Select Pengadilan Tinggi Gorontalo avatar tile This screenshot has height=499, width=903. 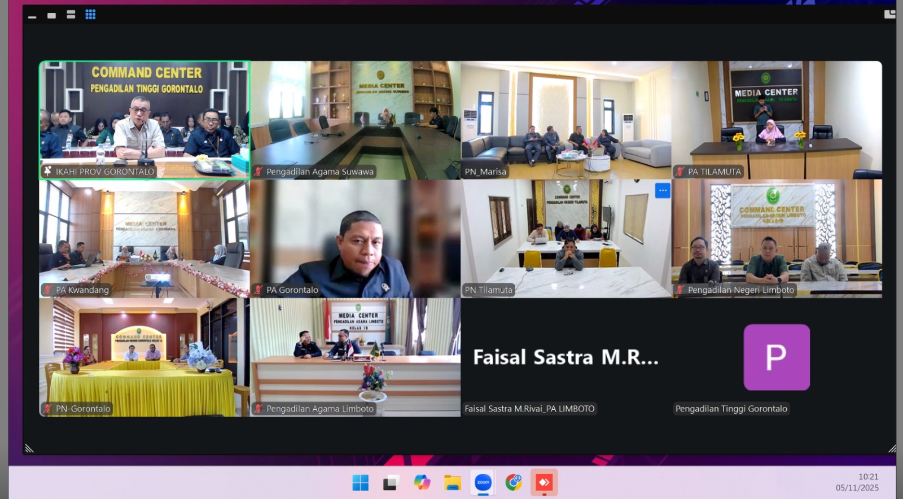tap(777, 357)
